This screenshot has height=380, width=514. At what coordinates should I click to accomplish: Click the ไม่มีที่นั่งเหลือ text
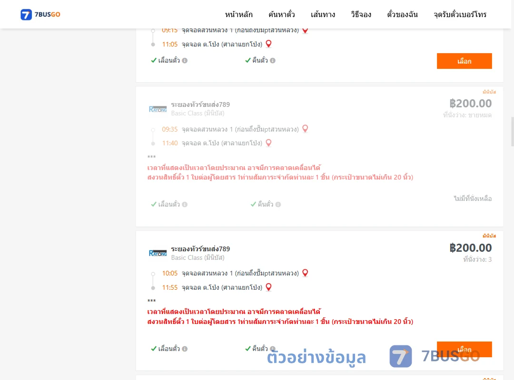click(x=473, y=199)
